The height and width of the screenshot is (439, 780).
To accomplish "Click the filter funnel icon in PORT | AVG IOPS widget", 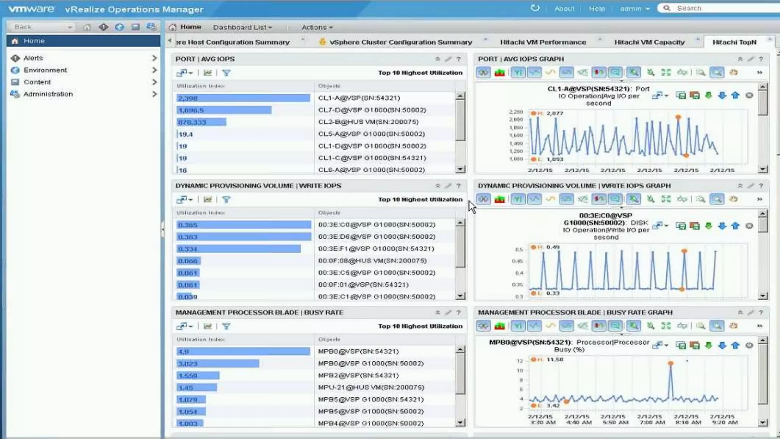I will coord(226,73).
